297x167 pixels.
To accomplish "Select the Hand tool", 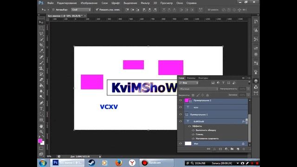I will coord(41,126).
